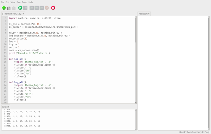The height and width of the screenshot is (134, 211).
Task: Click the print 'Found a ds18x20 device' line
Action: (x=29, y=53)
